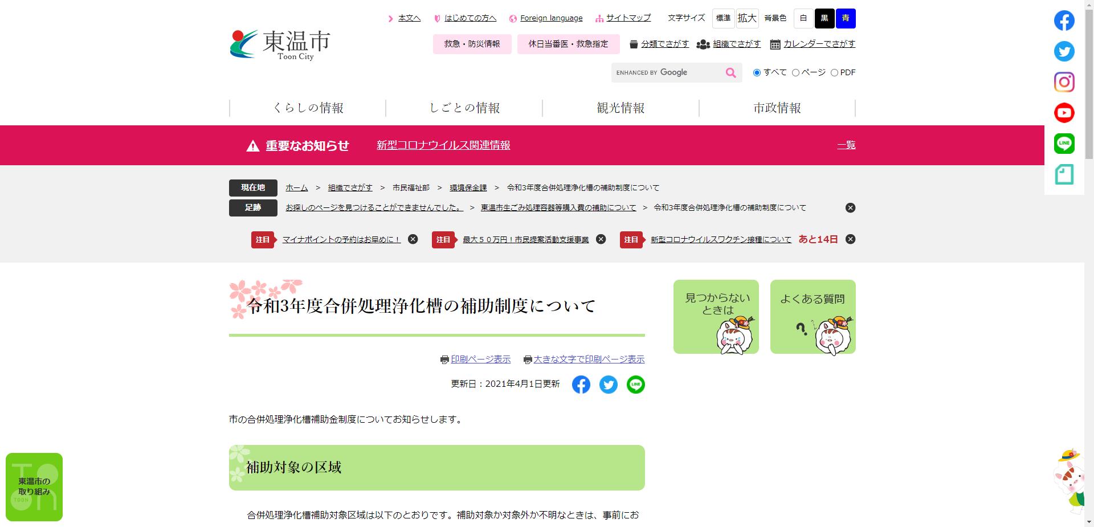Select the ページ search scope radio button

794,72
